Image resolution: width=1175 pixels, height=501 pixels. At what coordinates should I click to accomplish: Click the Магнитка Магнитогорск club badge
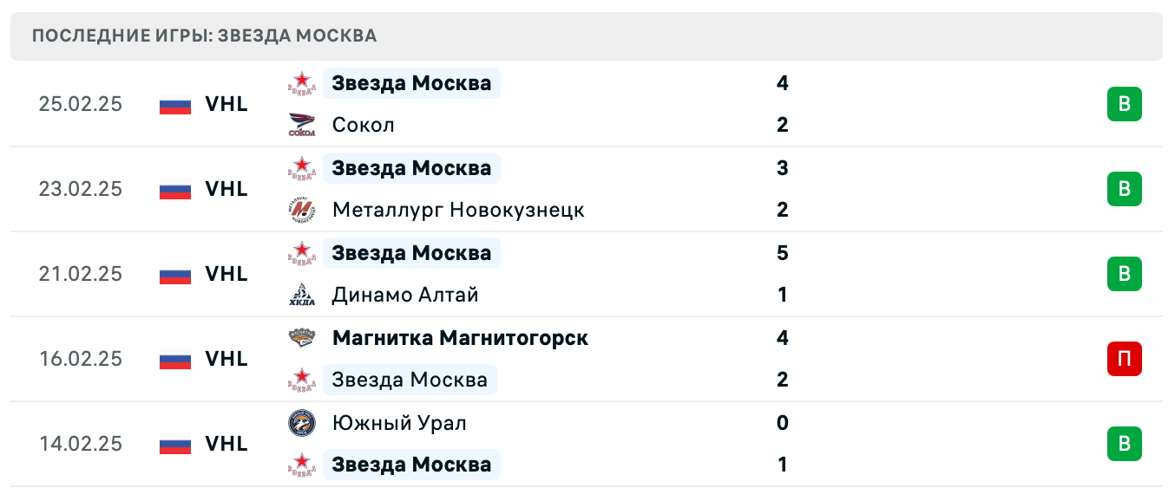pos(302,338)
